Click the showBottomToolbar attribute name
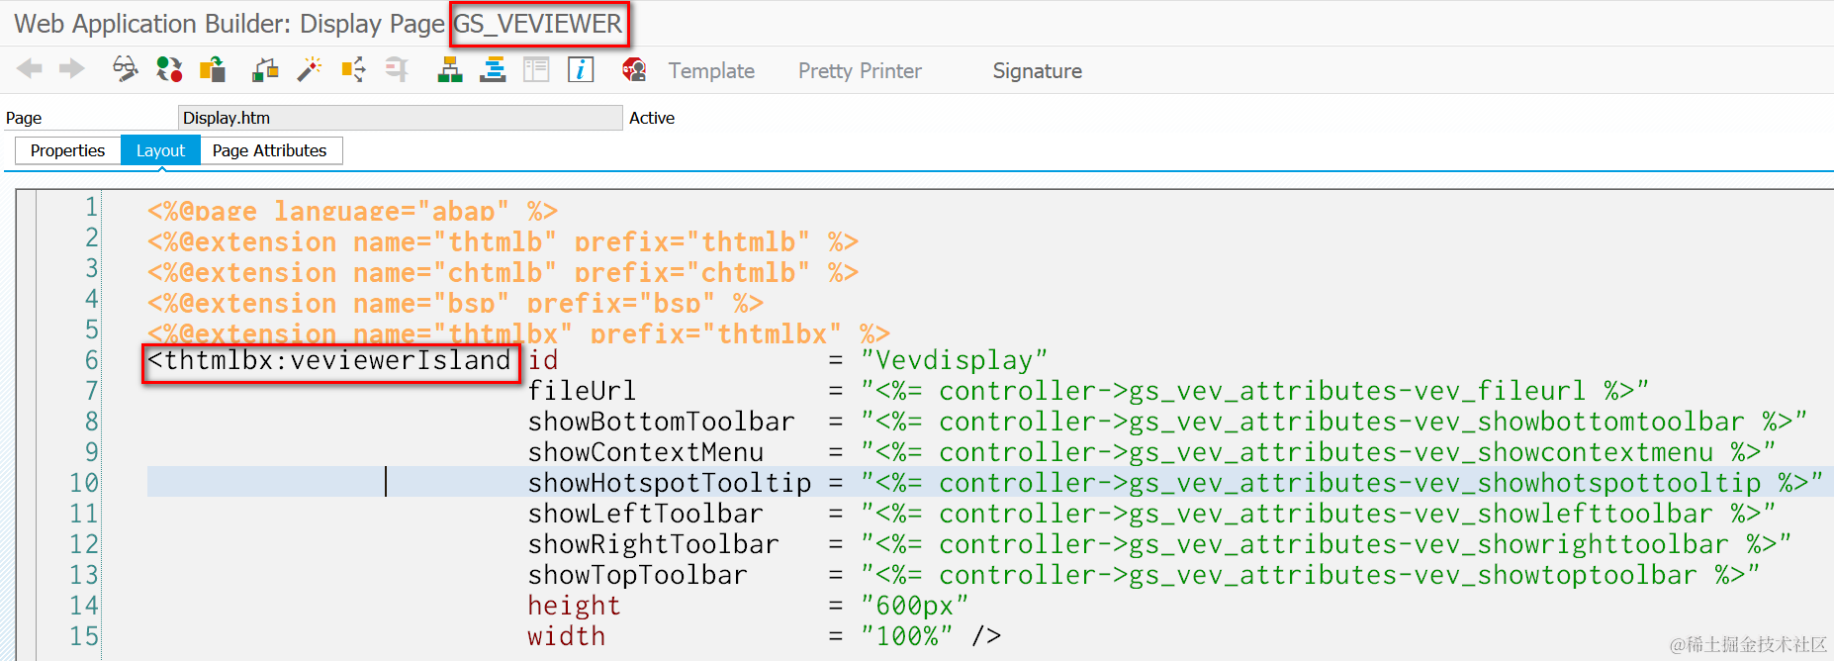Viewport: 1834px width, 661px height. [x=661, y=422]
